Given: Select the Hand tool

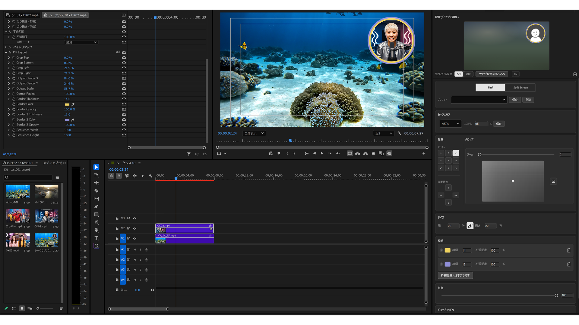Looking at the screenshot, I should pos(96,230).
